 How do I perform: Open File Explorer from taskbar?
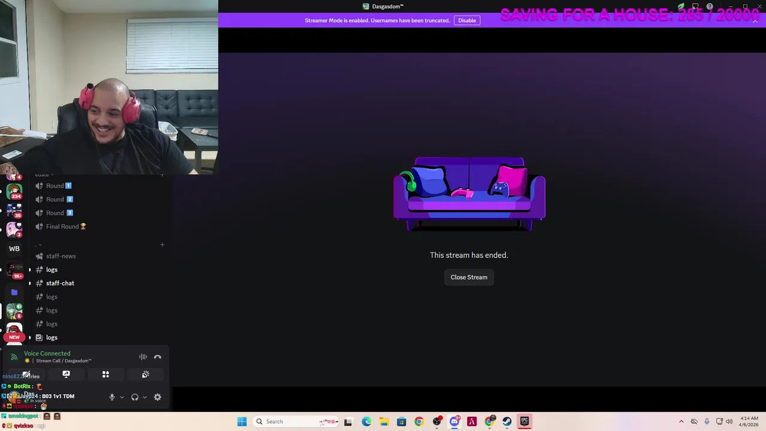(x=384, y=421)
